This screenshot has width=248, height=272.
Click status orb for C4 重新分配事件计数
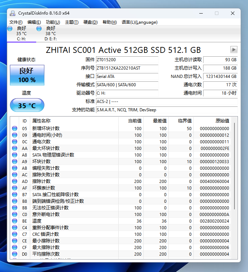[x=15, y=227]
